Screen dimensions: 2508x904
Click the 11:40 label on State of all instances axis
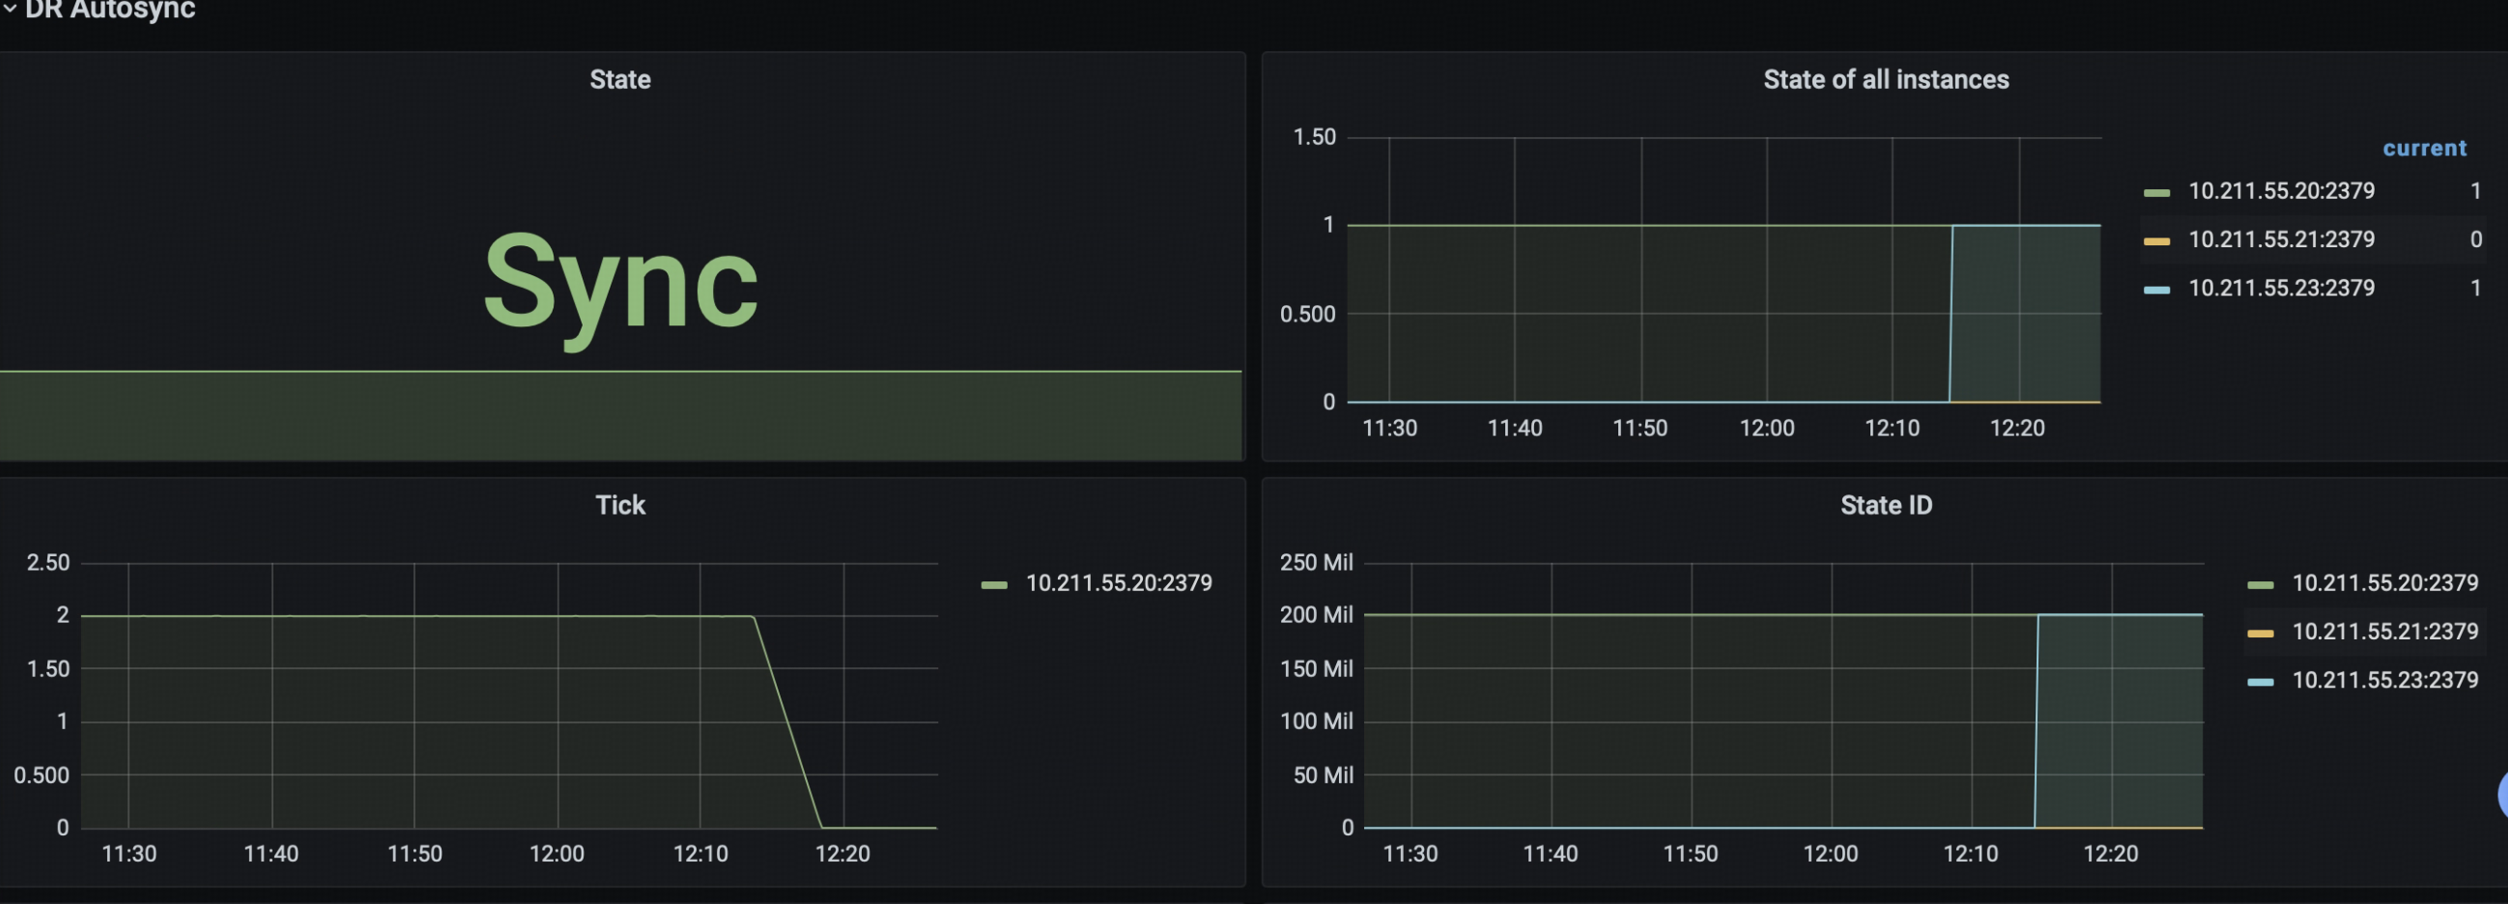click(x=1515, y=428)
